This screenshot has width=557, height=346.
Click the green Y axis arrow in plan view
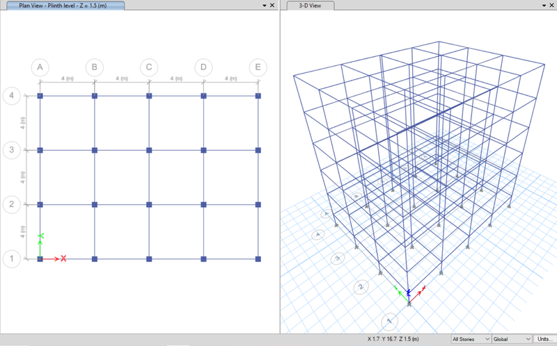pyautogui.click(x=40, y=248)
